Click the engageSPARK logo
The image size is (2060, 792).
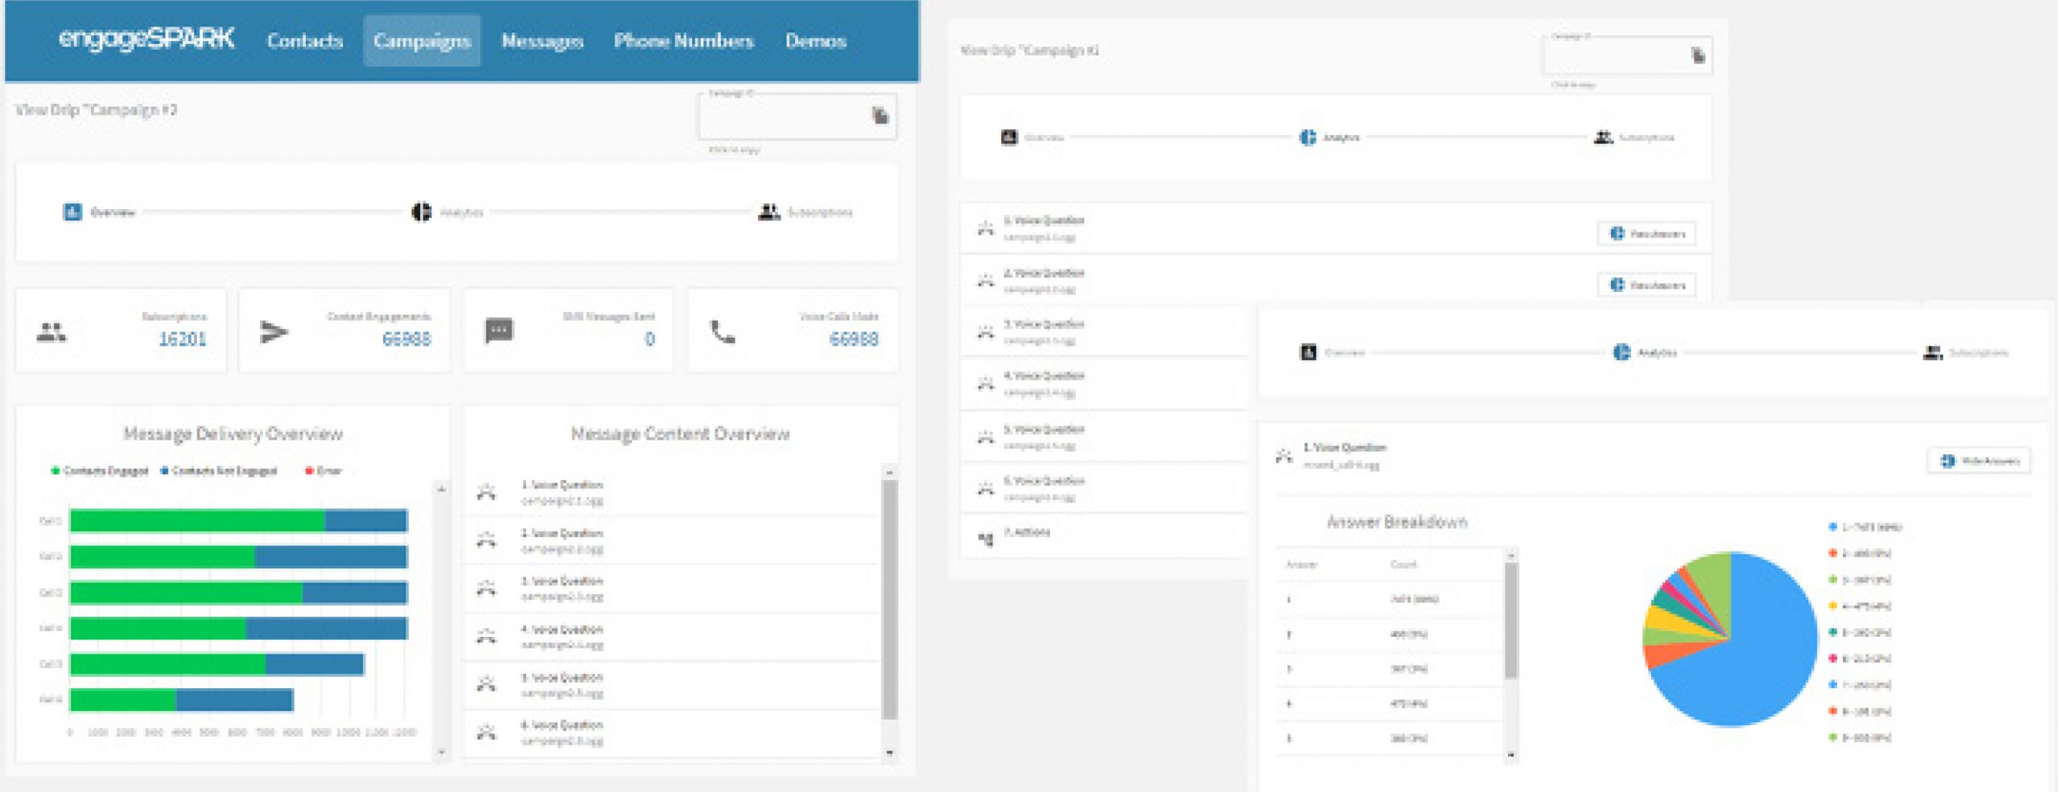(x=146, y=39)
